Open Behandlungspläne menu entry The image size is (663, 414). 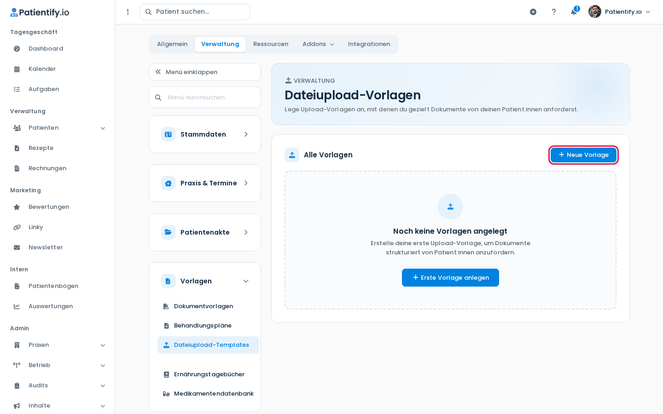208,326
